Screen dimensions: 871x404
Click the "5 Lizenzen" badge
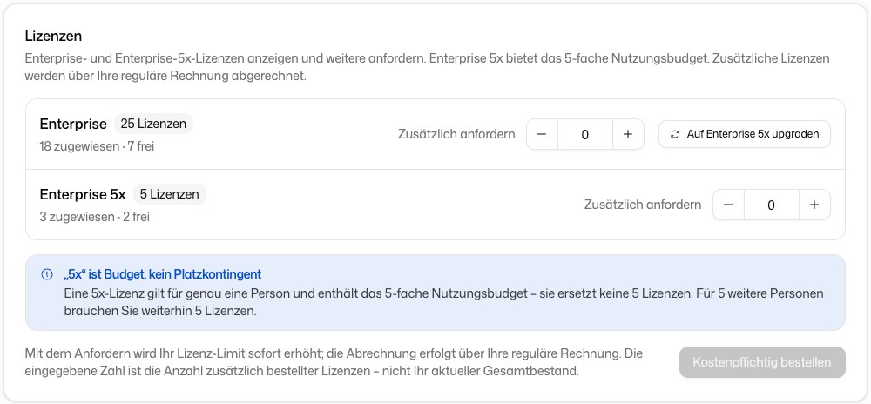click(x=170, y=194)
